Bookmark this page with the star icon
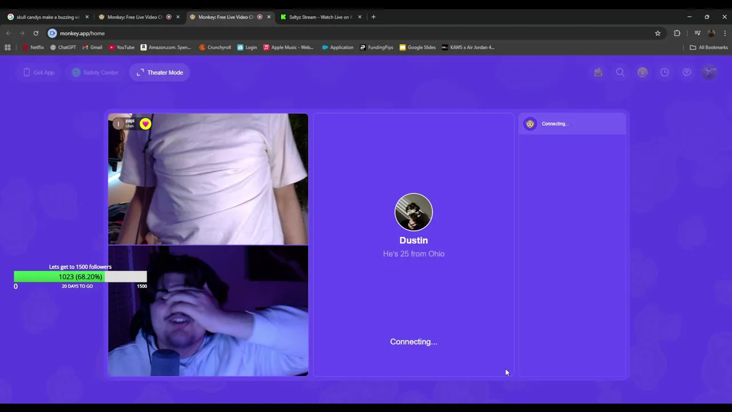 click(x=658, y=33)
